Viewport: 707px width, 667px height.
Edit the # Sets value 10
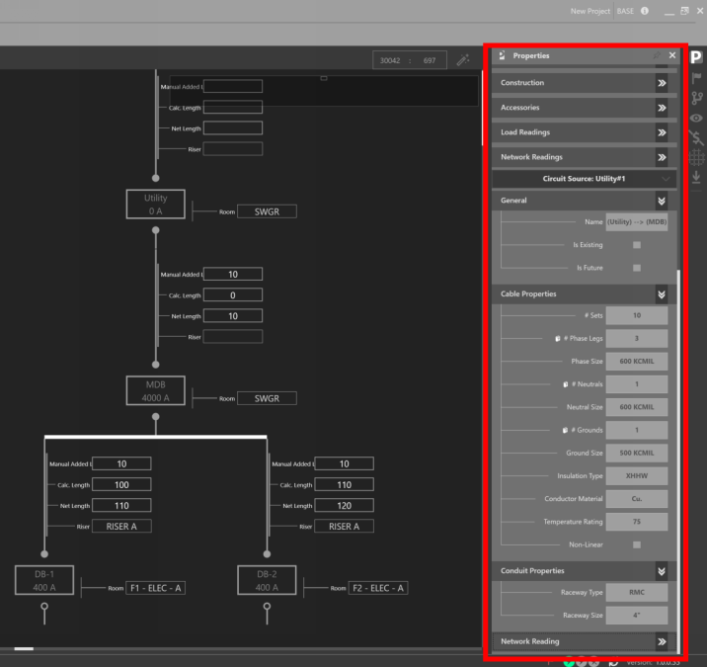[637, 315]
